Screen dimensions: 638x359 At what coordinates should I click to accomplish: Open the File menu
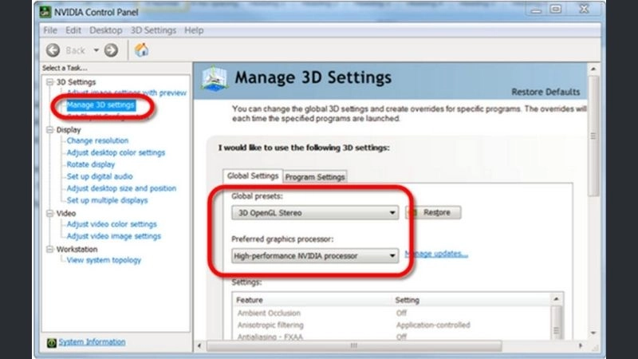(50, 30)
